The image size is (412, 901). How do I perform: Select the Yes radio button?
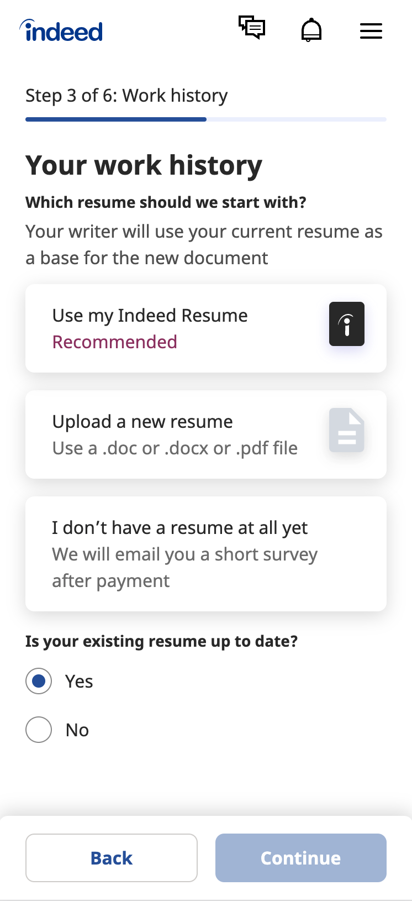[39, 681]
